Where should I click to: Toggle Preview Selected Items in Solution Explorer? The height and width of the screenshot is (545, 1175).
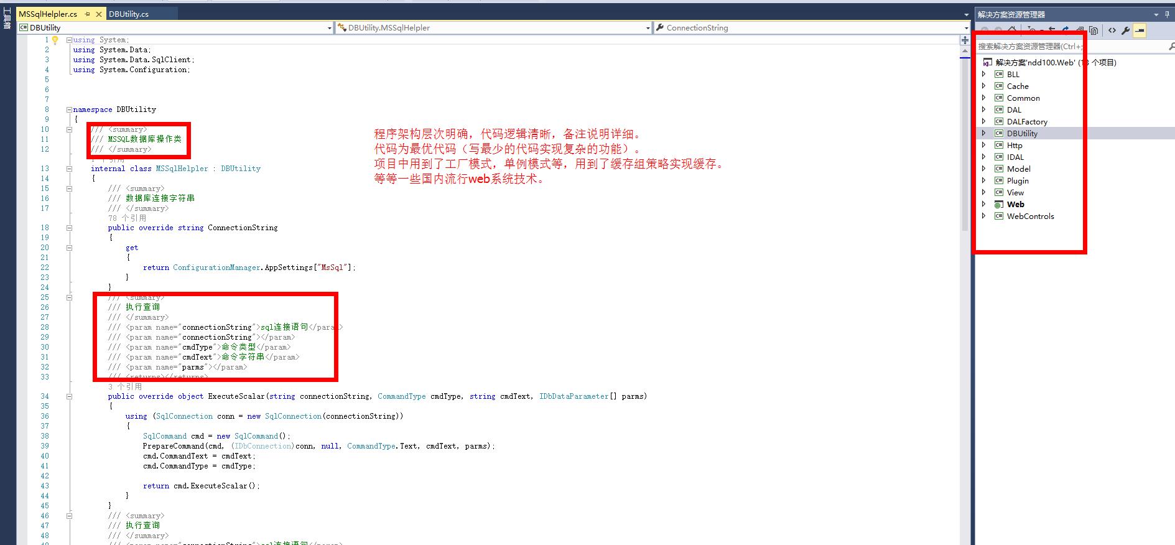point(1140,30)
